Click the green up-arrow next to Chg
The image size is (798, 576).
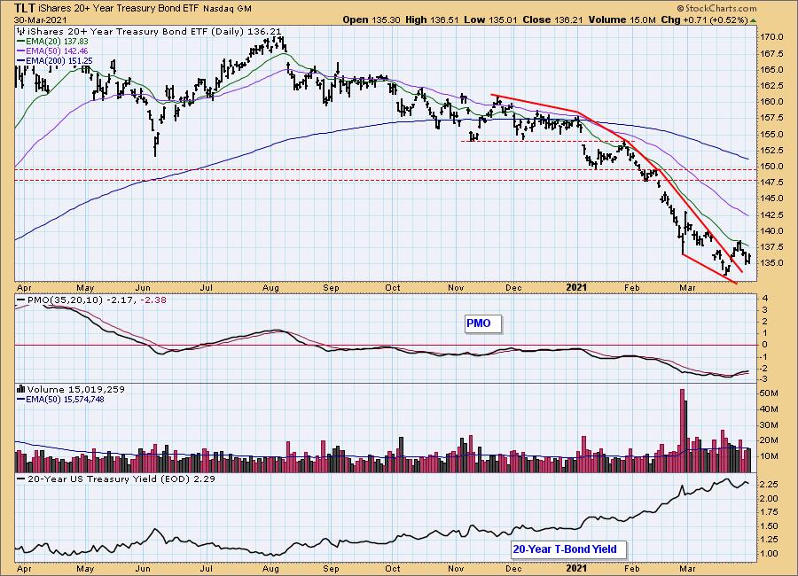pos(753,20)
